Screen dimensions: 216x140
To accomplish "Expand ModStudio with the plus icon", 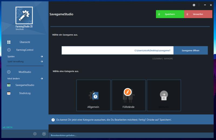I will (9, 72).
